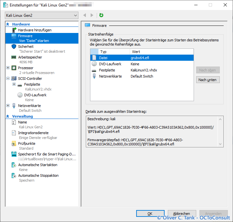Image resolution: width=233 pixels, height=222 pixels.
Task: Select the Datei grubx64.efi boot entry
Action: tap(142, 58)
